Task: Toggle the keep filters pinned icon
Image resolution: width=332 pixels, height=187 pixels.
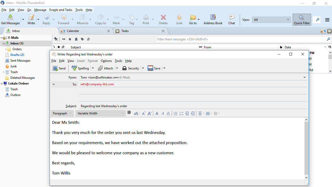Action: (56, 39)
